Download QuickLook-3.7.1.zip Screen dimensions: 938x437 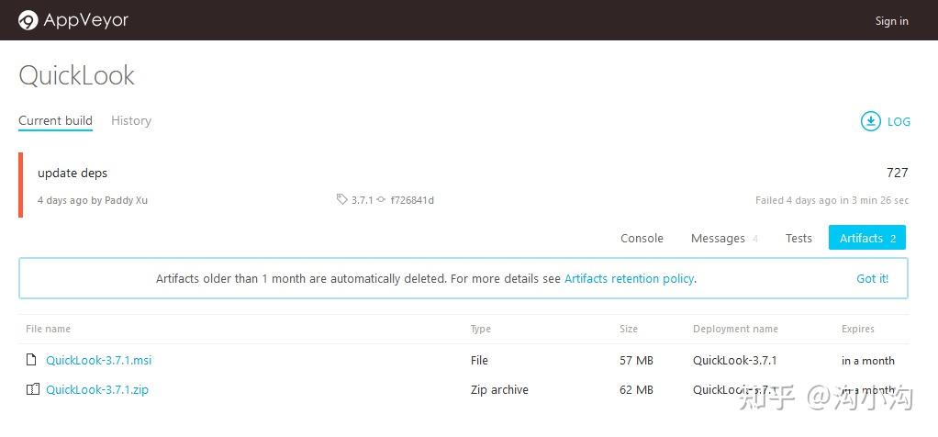(x=96, y=390)
